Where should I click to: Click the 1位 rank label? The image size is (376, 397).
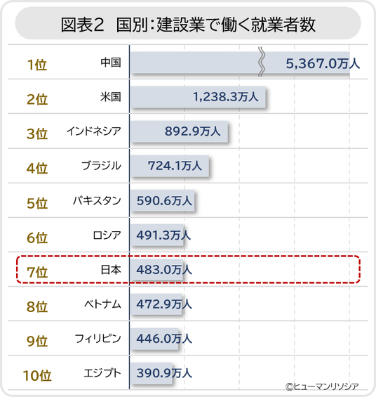click(x=37, y=65)
